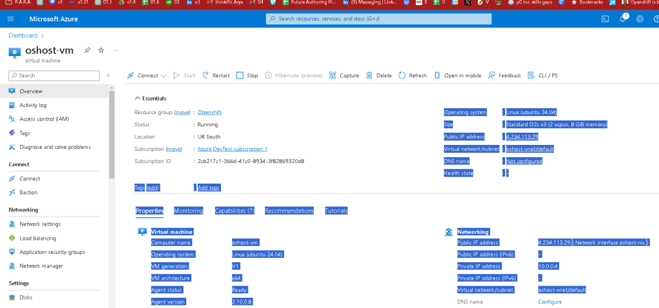Open portal settings gear
This screenshot has height=308, width=659.
(640, 19)
